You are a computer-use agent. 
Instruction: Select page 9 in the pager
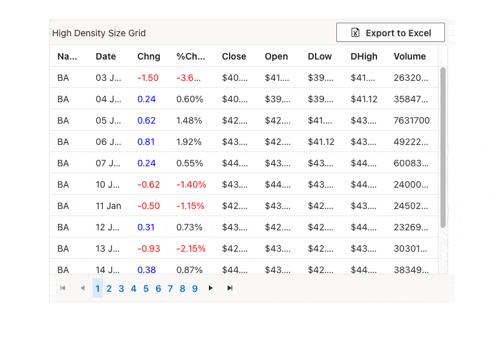[x=195, y=289]
